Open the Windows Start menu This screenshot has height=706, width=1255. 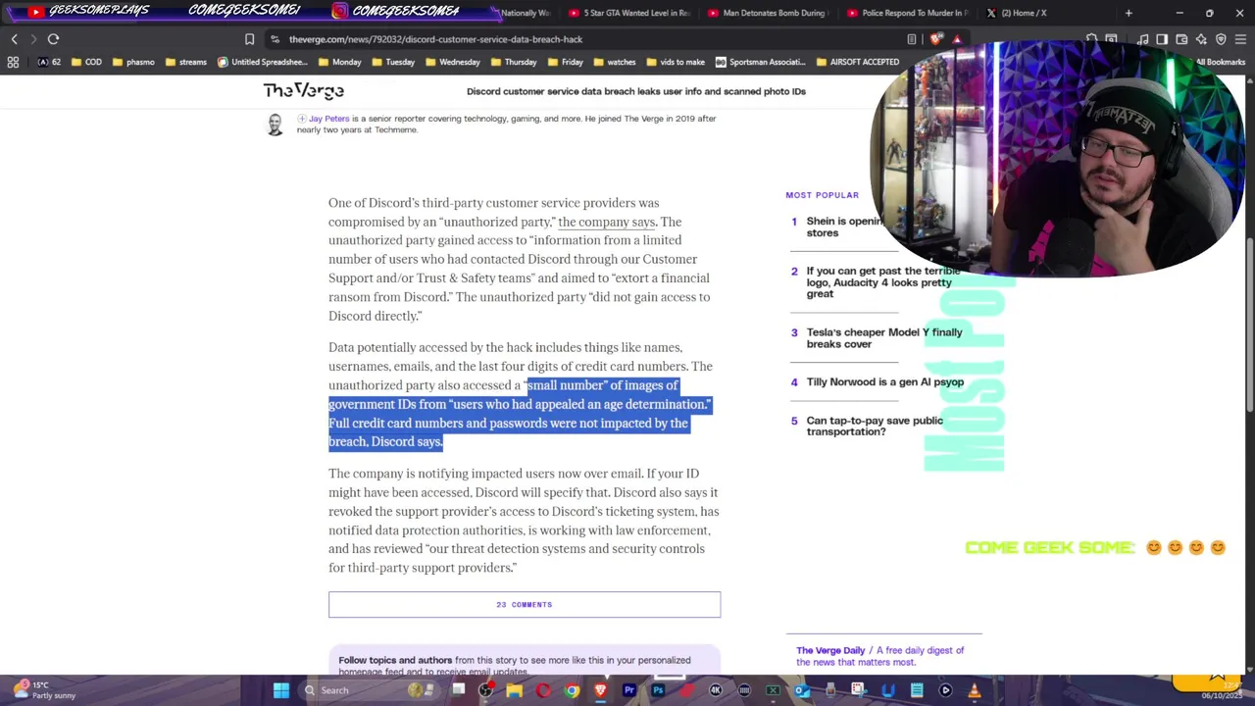pyautogui.click(x=281, y=690)
